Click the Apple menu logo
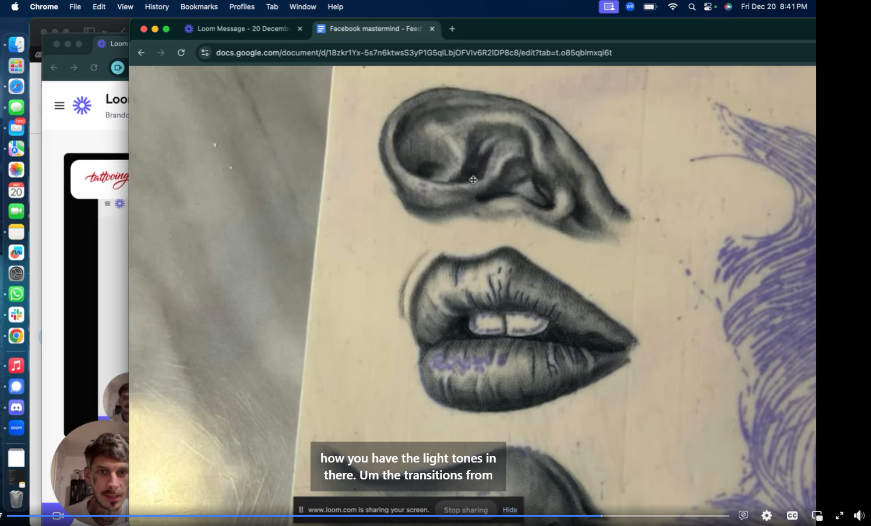Image resolution: width=871 pixels, height=526 pixels. click(x=15, y=7)
